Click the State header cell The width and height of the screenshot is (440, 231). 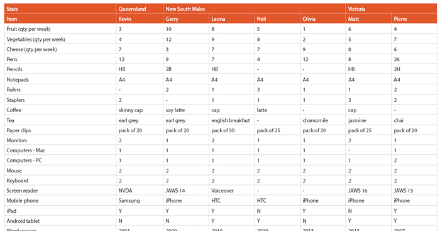pos(60,9)
